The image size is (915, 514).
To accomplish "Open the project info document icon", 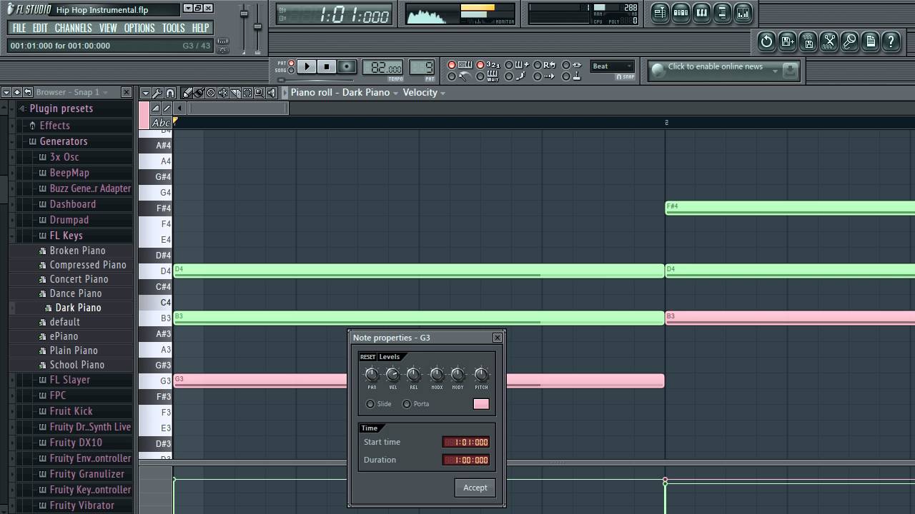I will tap(870, 41).
